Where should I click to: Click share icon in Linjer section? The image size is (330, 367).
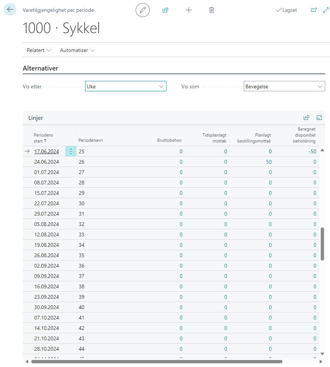click(306, 118)
